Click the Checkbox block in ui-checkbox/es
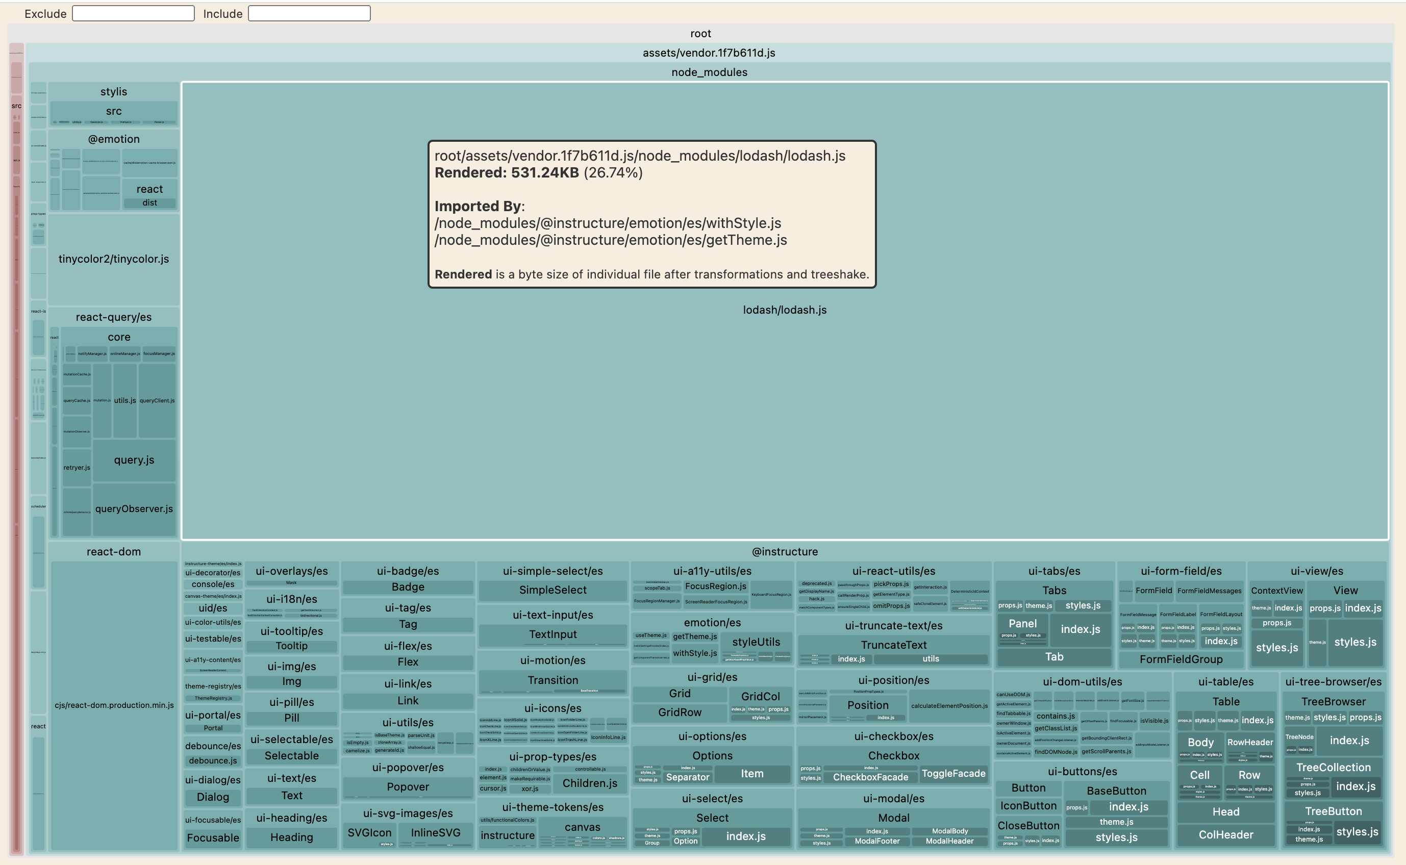 893,756
